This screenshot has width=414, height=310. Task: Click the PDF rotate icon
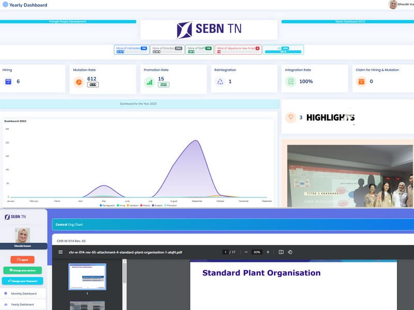(x=290, y=252)
